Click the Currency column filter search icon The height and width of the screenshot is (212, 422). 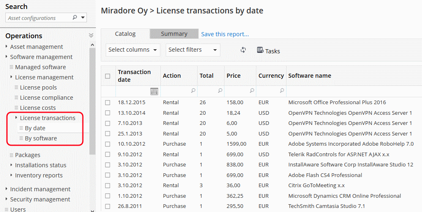[x=282, y=91]
